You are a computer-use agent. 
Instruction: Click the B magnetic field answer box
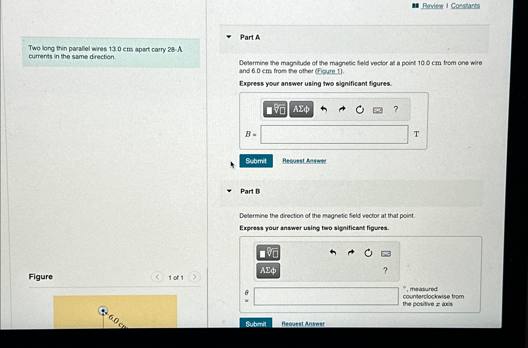click(x=334, y=134)
